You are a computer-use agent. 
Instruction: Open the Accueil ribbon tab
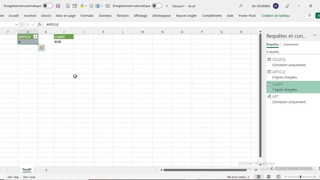(x=13, y=15)
